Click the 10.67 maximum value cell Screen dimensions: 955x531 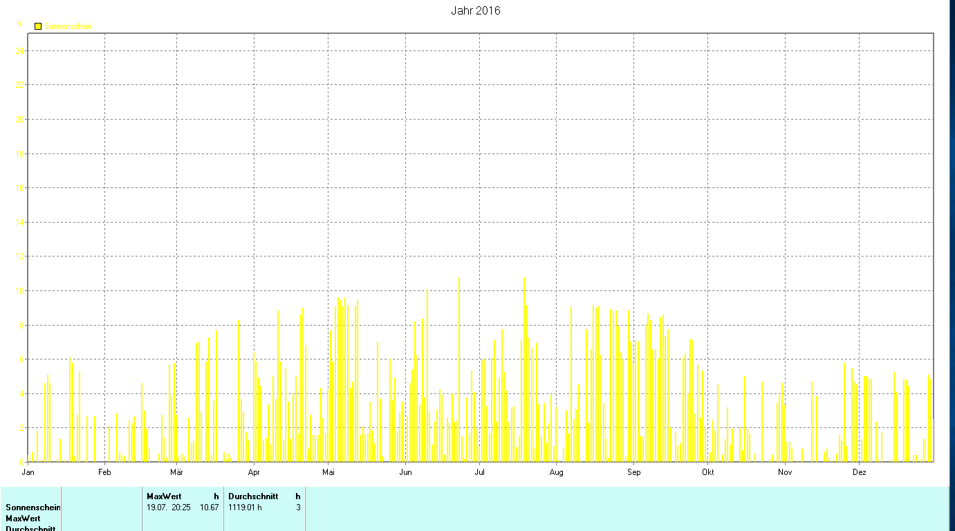pos(210,507)
